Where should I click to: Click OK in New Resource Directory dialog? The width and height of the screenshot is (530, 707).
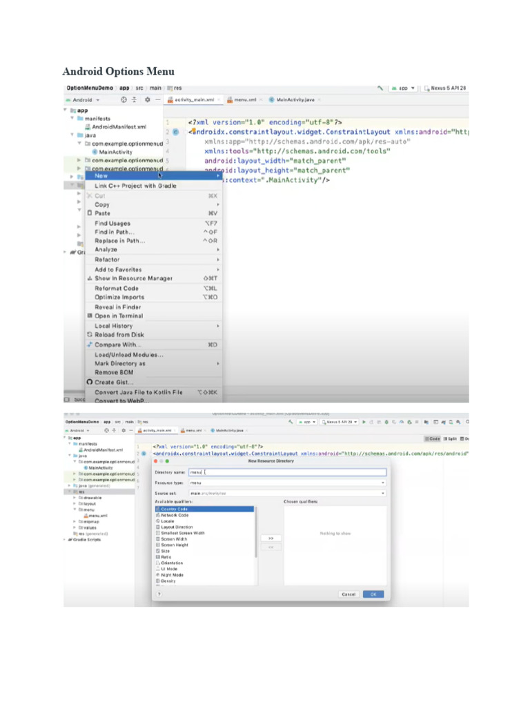click(373, 594)
